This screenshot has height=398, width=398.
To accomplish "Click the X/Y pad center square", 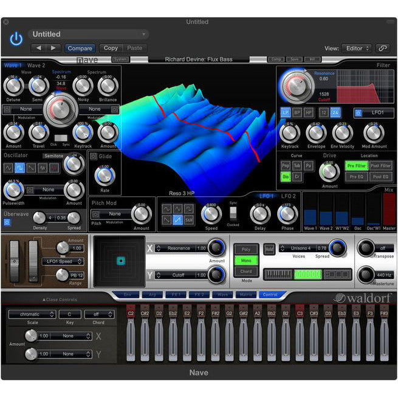I will (121, 261).
